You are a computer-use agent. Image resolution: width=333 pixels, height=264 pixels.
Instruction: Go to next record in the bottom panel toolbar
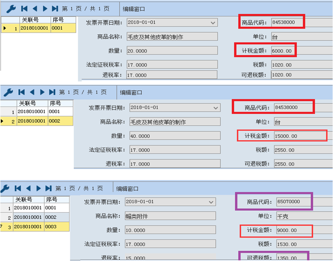point(39,188)
